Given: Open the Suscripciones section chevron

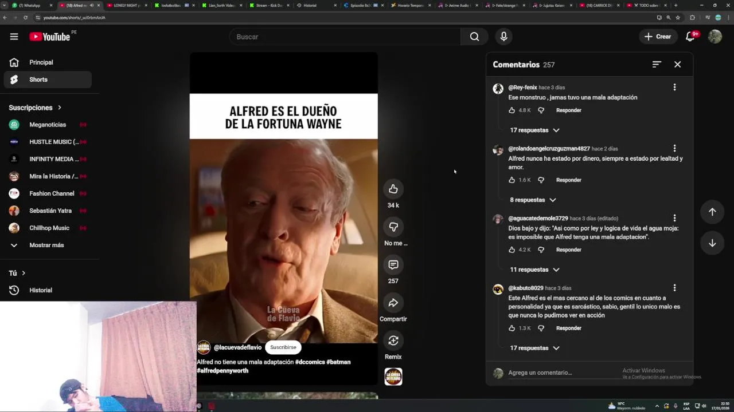Looking at the screenshot, I should point(59,108).
